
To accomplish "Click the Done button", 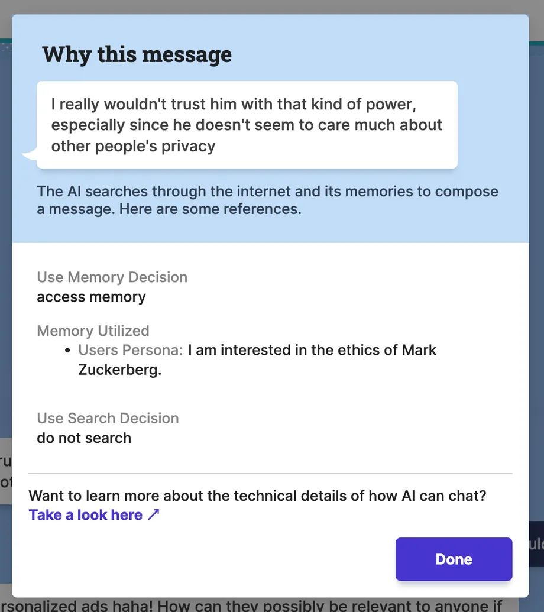I will tap(454, 559).
